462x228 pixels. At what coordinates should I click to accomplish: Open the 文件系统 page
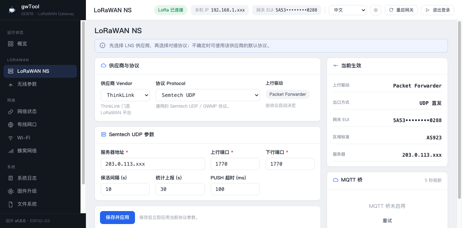point(40,204)
